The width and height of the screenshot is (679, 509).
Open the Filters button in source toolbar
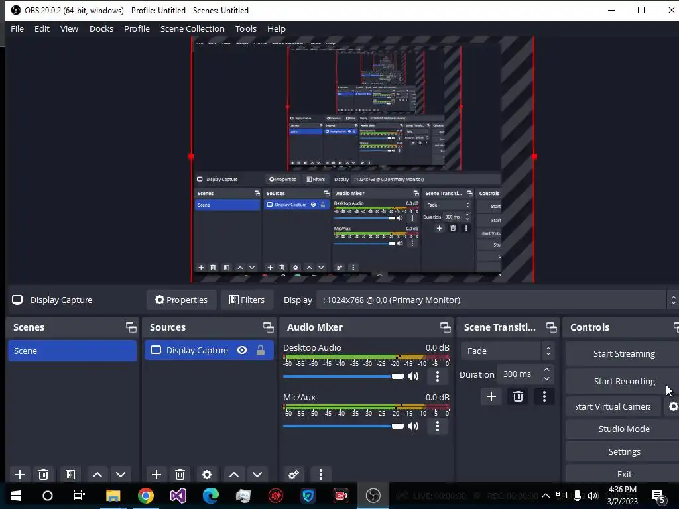pyautogui.click(x=247, y=300)
